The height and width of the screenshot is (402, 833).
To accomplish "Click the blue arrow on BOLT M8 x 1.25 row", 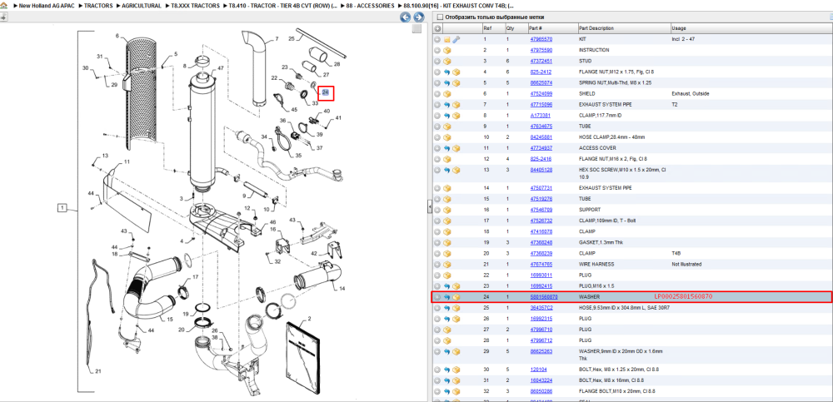I will pyautogui.click(x=446, y=370).
